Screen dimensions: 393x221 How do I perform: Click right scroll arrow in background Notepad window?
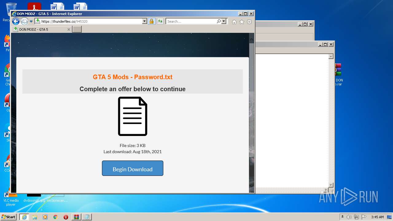pyautogui.click(x=326, y=190)
